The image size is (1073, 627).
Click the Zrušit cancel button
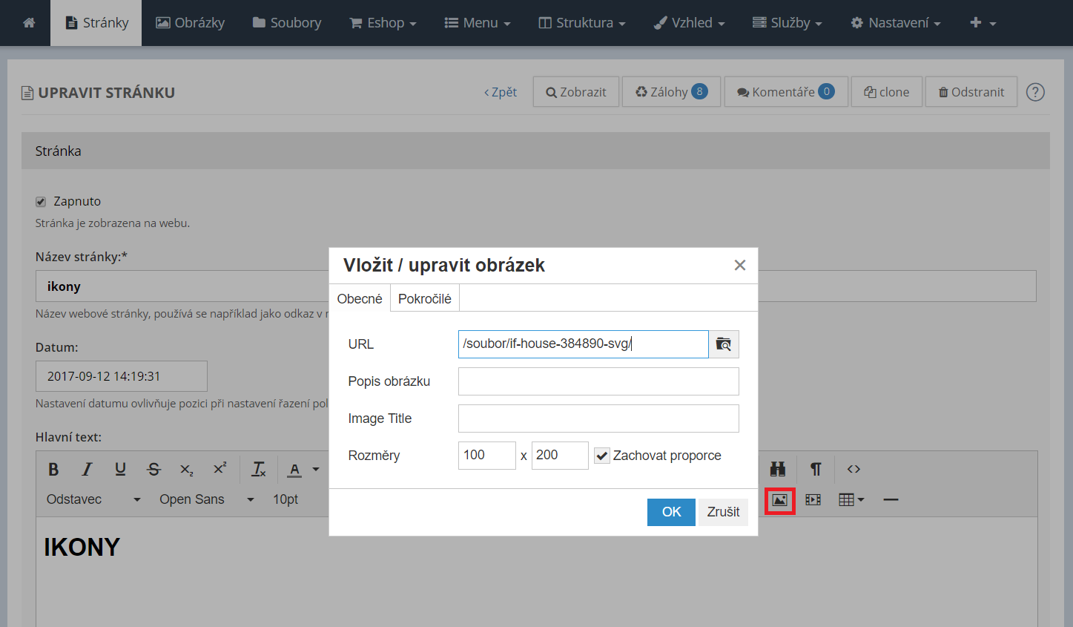click(x=723, y=512)
